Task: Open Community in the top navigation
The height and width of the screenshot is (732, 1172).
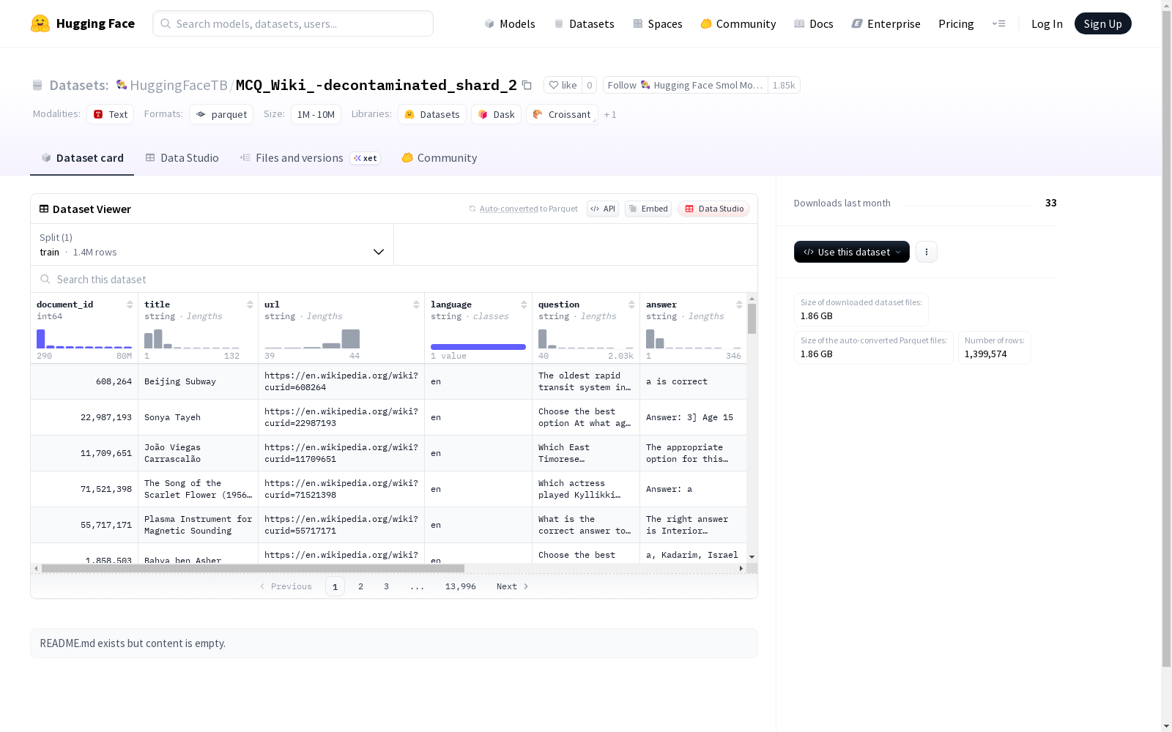Action: click(738, 23)
